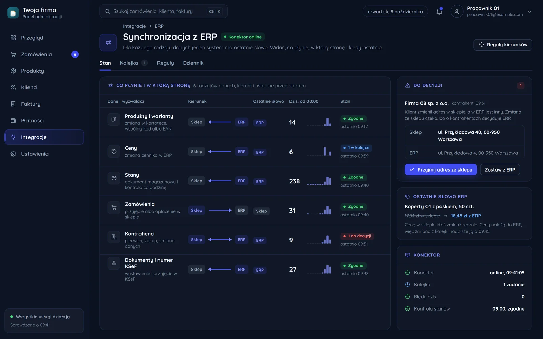Click the user avatar icon
This screenshot has height=339, width=543.
tap(457, 12)
